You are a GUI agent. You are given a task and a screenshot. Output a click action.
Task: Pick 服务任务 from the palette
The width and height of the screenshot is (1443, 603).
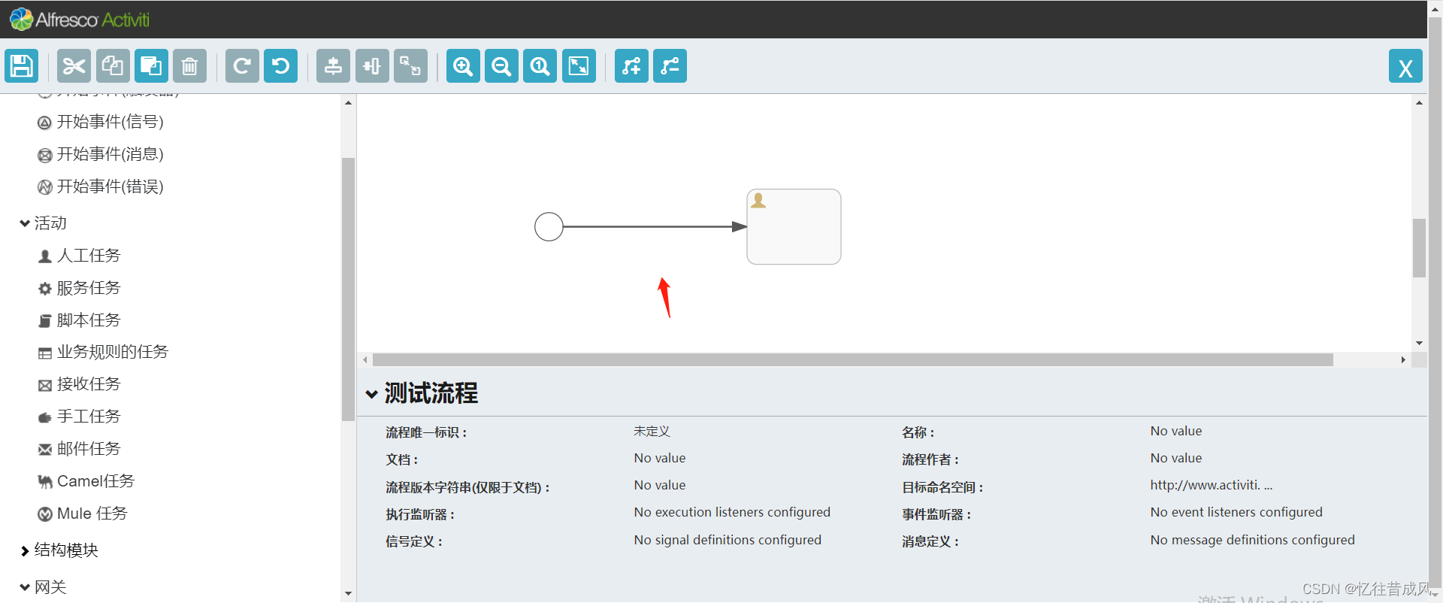(x=80, y=288)
